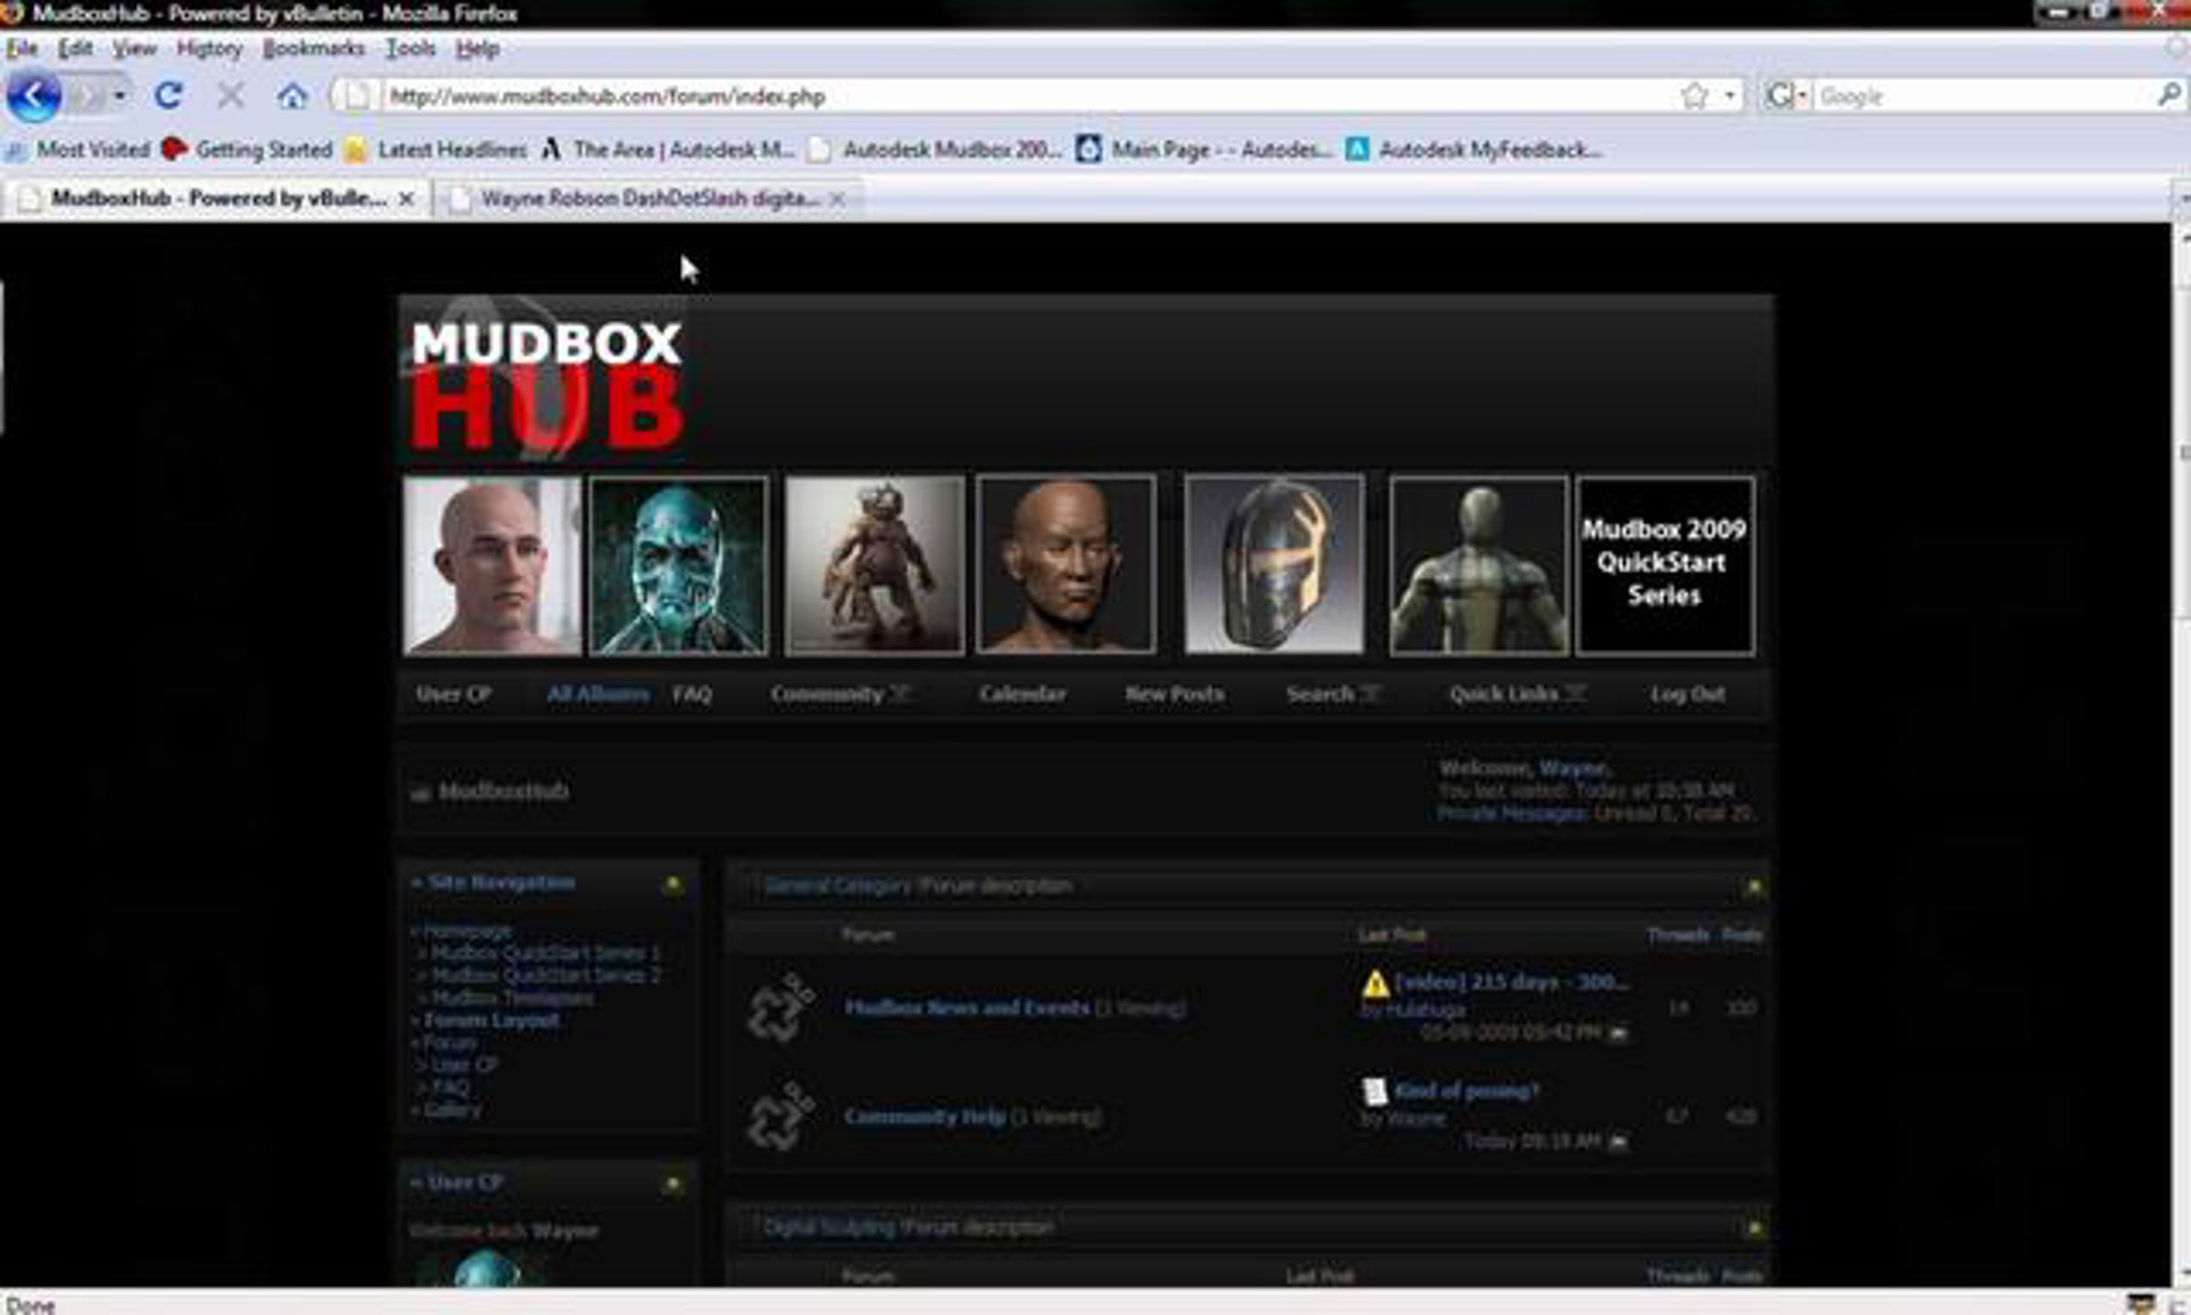Go to the Firefox home page icon
This screenshot has height=1315, width=2191.
pos(292,95)
